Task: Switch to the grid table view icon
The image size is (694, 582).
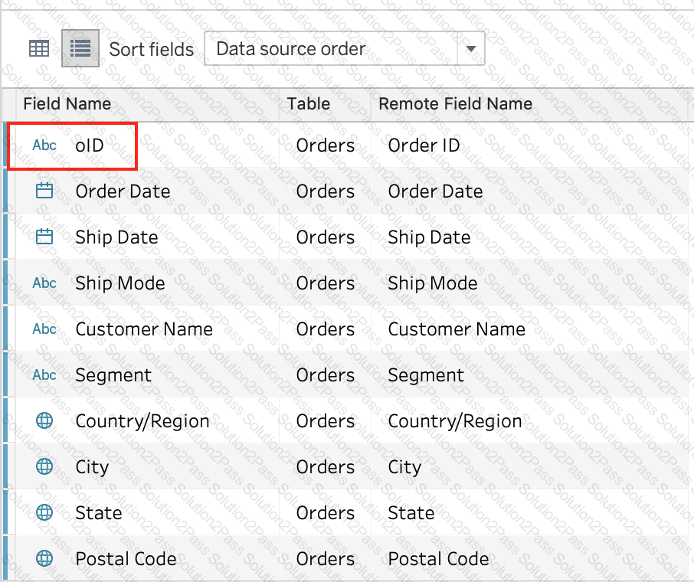Action: 39,49
